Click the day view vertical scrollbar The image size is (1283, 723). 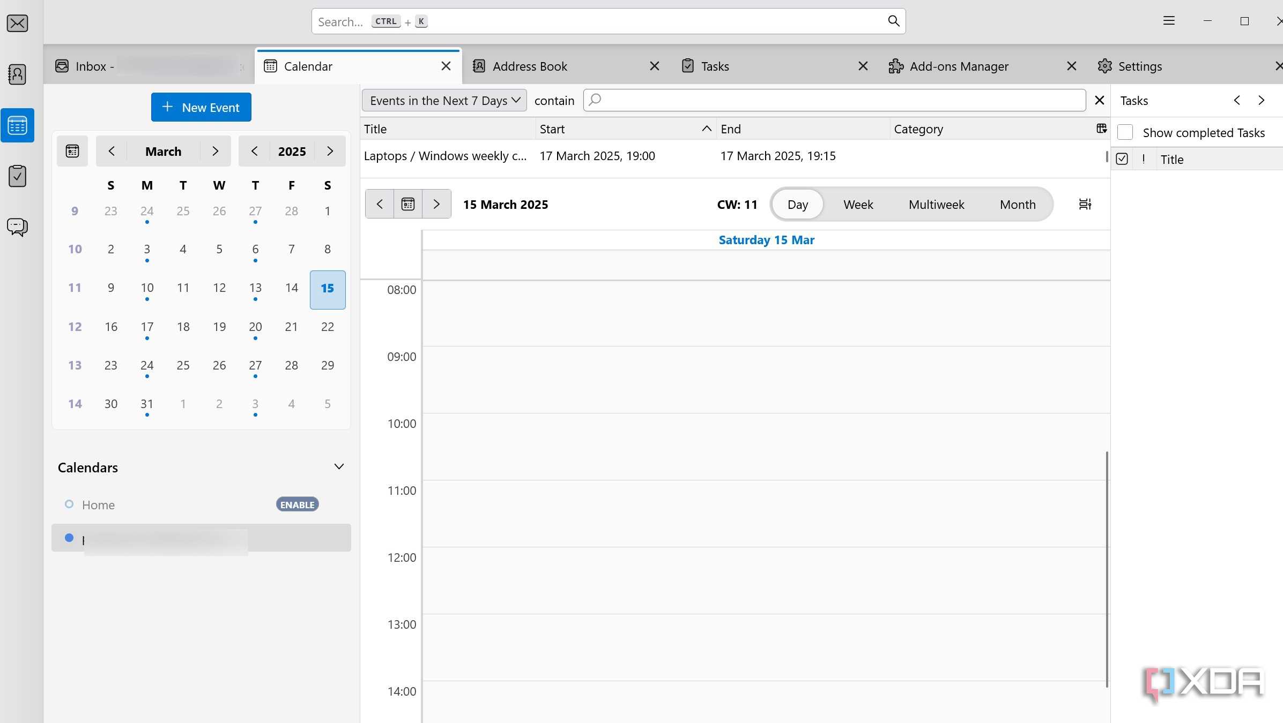[x=1107, y=569]
